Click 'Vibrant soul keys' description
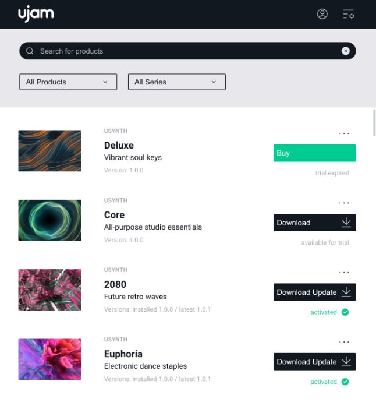Viewport: 376px width, 402px height. point(133,157)
